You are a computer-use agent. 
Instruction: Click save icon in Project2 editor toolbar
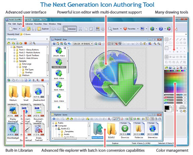coord(54,44)
